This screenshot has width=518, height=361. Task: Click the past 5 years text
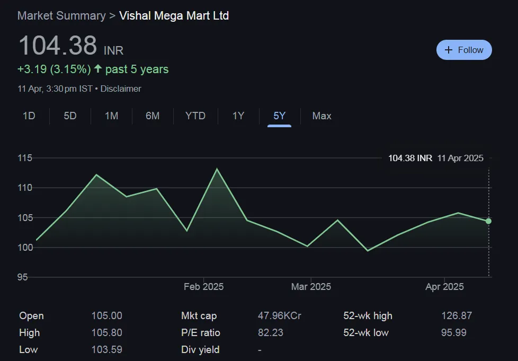pyautogui.click(x=137, y=69)
